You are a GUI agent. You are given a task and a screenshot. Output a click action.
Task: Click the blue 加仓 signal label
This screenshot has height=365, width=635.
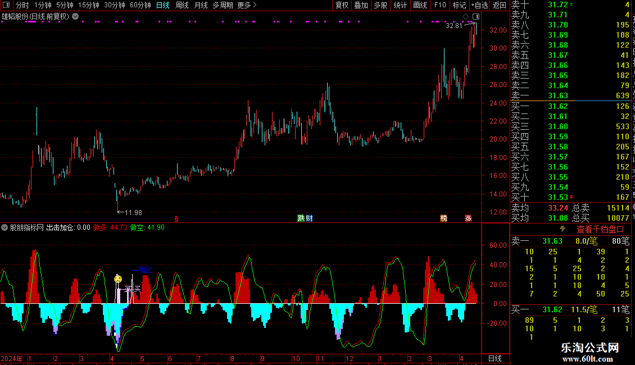[x=142, y=270]
